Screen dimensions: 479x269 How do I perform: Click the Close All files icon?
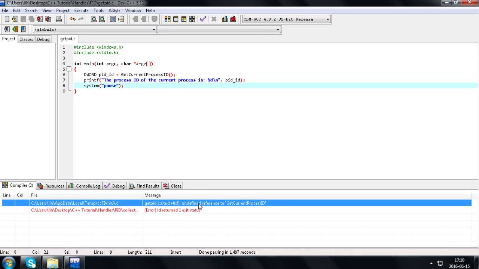point(48,19)
